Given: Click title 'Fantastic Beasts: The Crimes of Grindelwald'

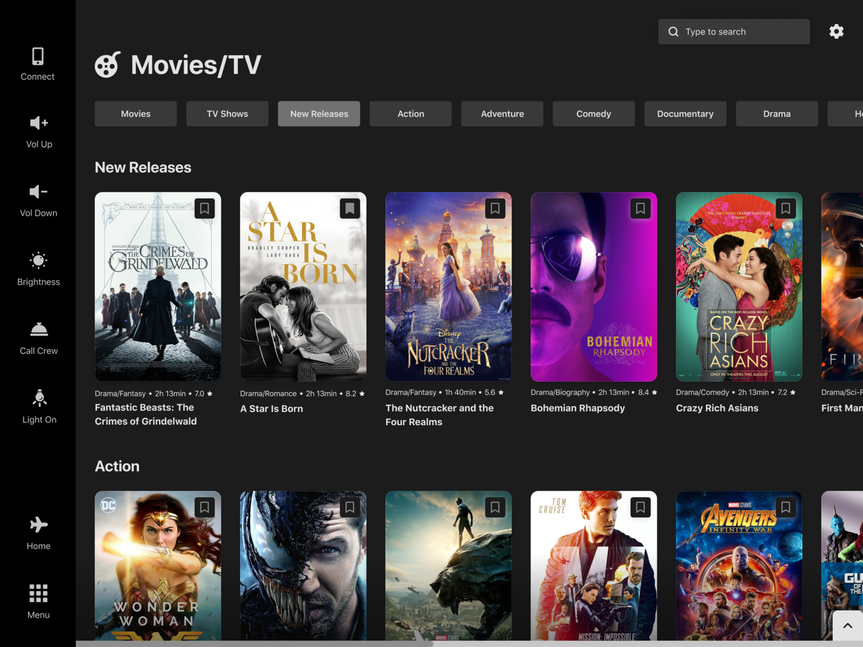Looking at the screenshot, I should (x=146, y=414).
